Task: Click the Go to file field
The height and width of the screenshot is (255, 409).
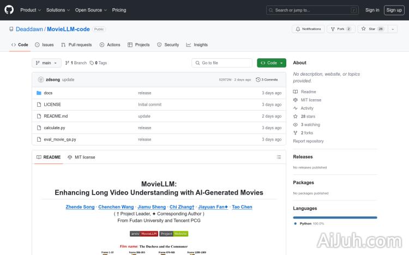Action: click(222, 63)
